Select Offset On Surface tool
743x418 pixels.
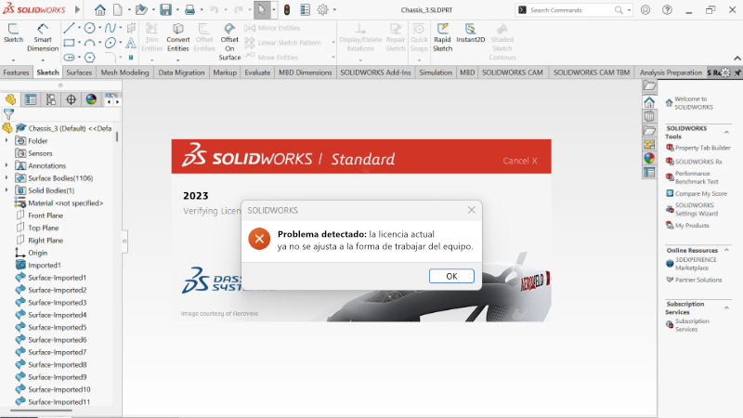click(x=229, y=42)
